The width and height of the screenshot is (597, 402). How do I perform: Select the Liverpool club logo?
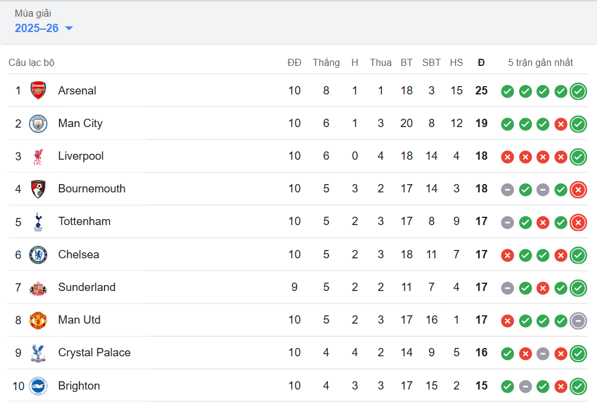pyautogui.click(x=38, y=156)
